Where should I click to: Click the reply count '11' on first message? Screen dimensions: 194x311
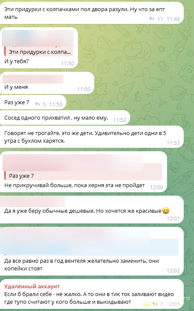coord(160,19)
